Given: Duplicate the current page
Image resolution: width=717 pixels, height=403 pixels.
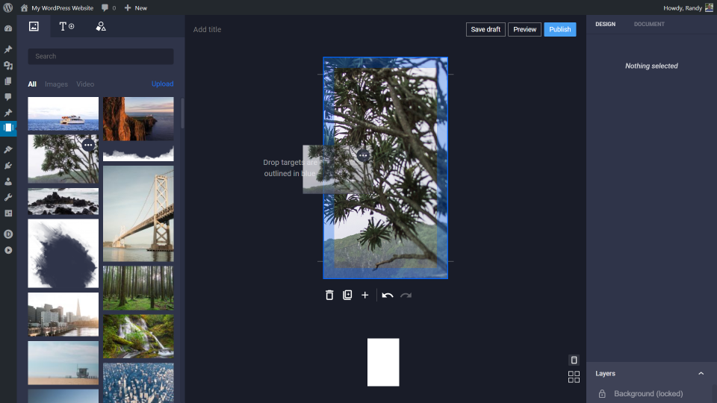Looking at the screenshot, I should pos(347,296).
